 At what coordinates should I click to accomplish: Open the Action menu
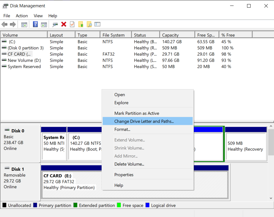(22, 16)
